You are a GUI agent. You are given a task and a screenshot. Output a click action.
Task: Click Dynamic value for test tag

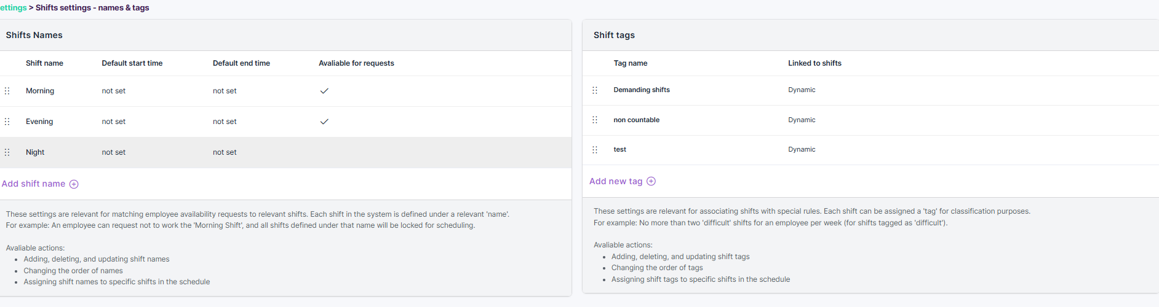(x=802, y=149)
